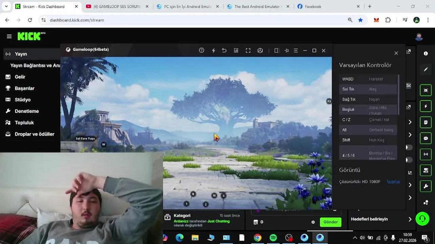
Task: Click the Ayarlar link next to Çözünürlük
Action: click(393, 182)
